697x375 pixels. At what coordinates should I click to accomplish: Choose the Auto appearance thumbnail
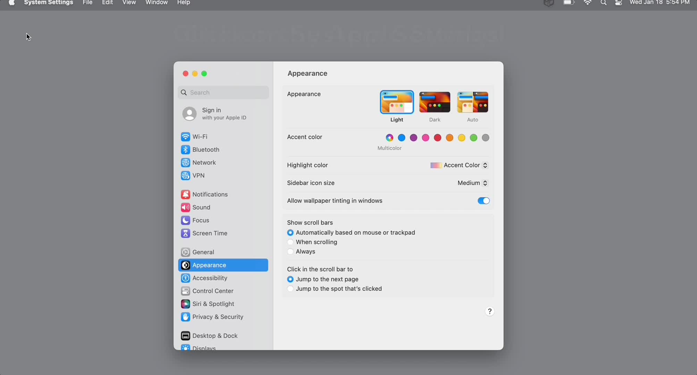tap(472, 102)
